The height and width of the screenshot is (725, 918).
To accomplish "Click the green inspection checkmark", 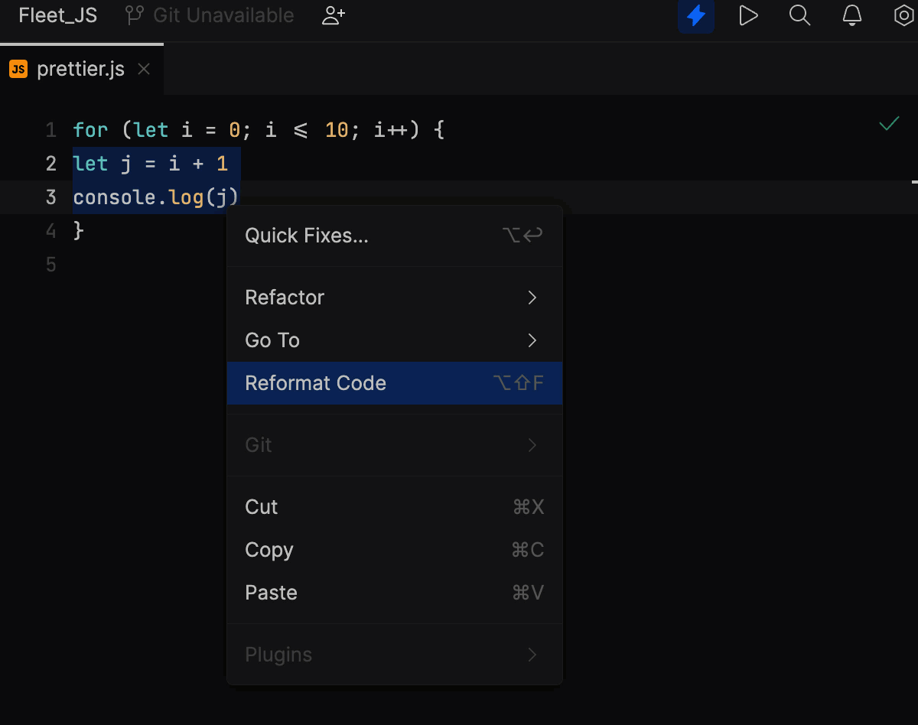I will [x=889, y=122].
